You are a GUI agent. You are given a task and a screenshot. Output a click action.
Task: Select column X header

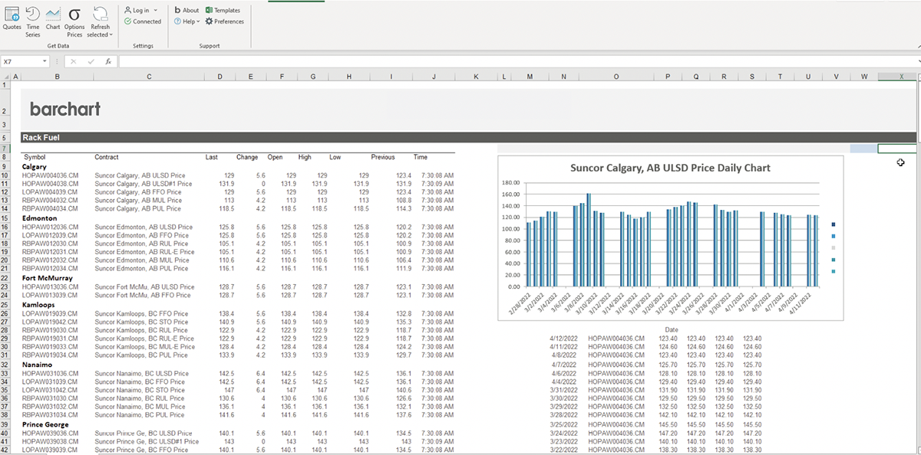901,77
